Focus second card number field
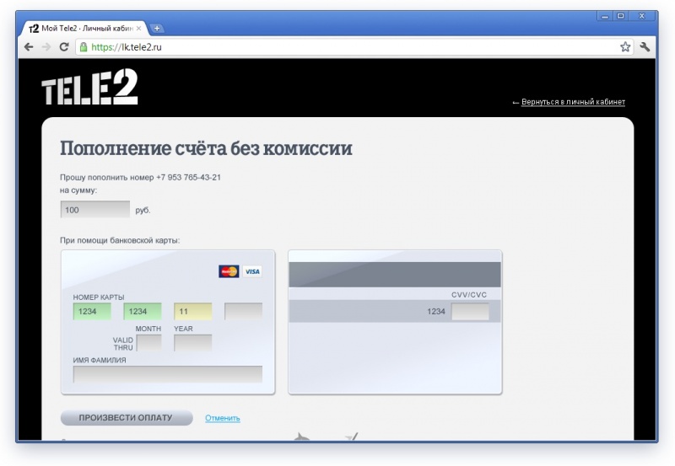 click(143, 311)
